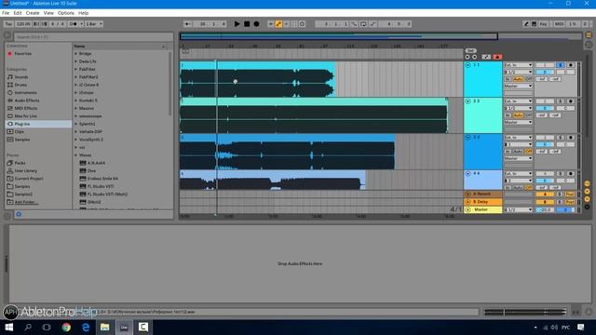Set track 1 monitor to Auto
This screenshot has width=596, height=335.
point(518,79)
